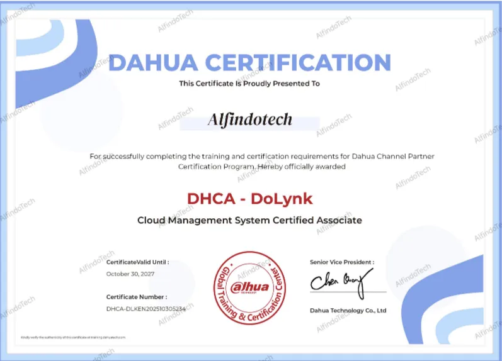502x361 pixels.
Task: Click certificate number DHCA-DLKEN202510305234
Action: 146,309
